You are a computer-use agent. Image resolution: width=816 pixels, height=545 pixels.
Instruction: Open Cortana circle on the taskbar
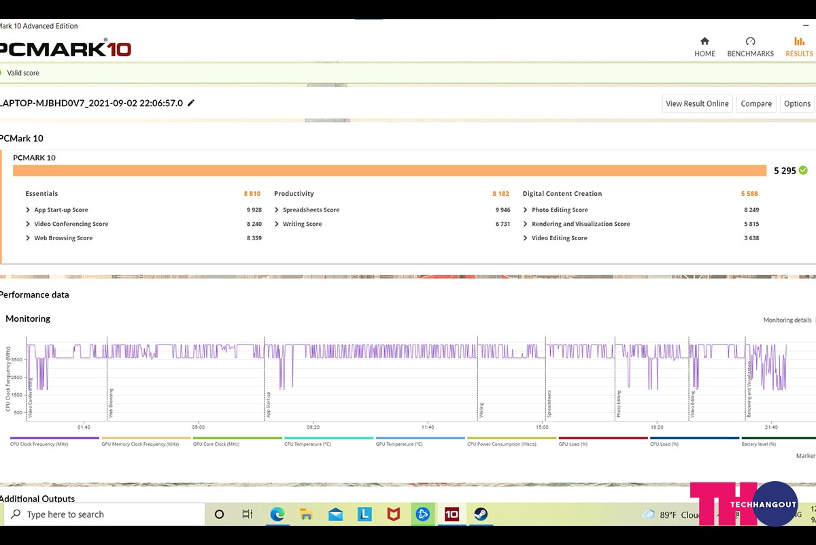[219, 514]
